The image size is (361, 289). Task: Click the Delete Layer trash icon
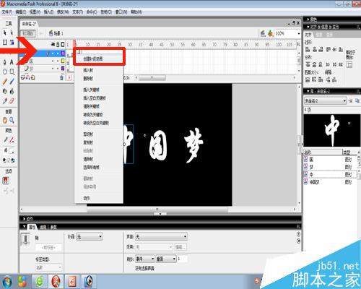pos(61,77)
